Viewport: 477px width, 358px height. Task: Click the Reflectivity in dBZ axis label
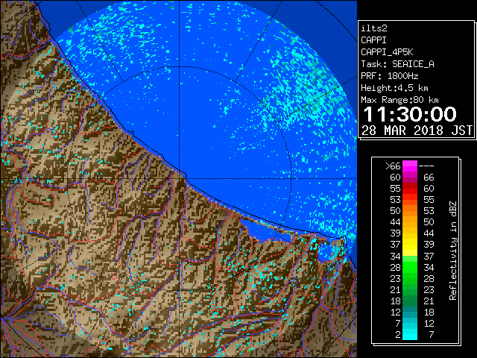[x=453, y=251]
